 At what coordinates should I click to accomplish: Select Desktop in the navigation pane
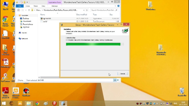click(x=26, y=18)
